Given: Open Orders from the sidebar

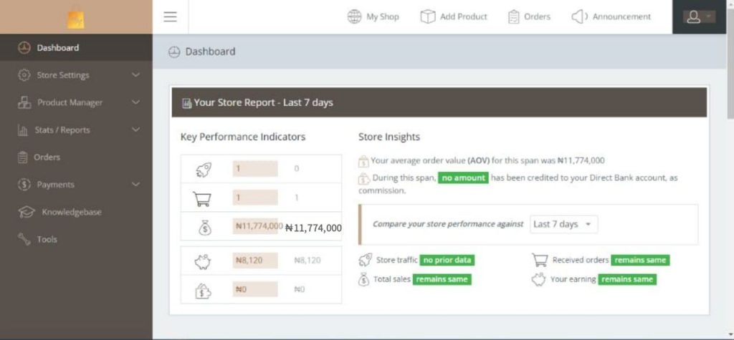Looking at the screenshot, I should tap(47, 157).
